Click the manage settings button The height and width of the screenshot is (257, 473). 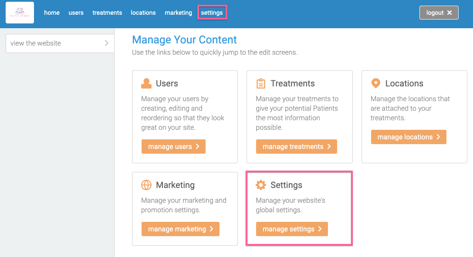pyautogui.click(x=292, y=229)
